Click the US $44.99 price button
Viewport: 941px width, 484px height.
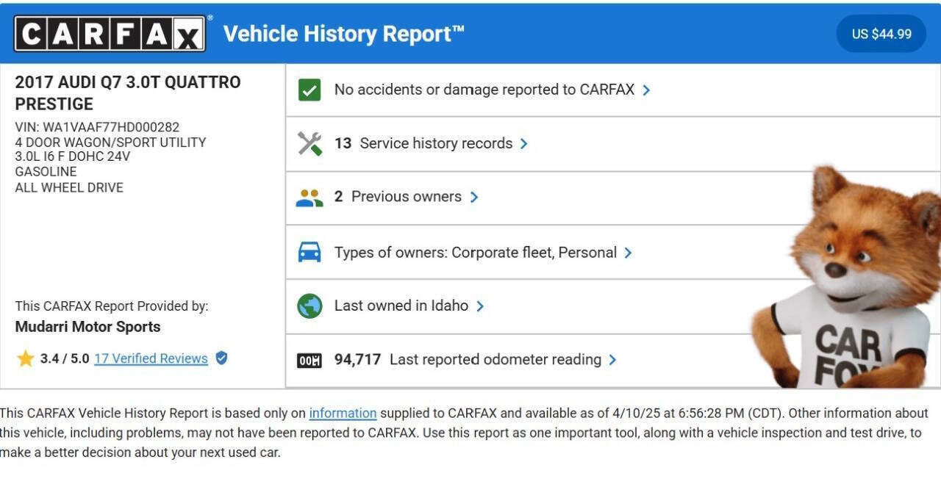coord(881,34)
